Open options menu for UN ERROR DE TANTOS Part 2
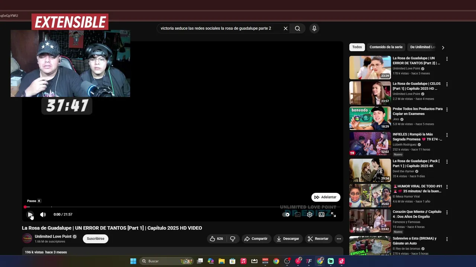476x267 pixels. coord(447,59)
